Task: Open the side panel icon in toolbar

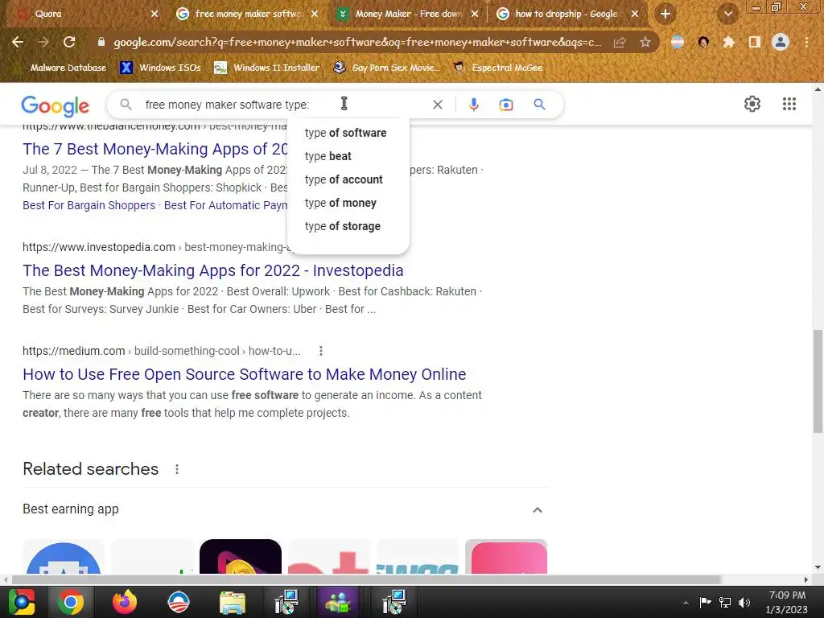Action: 755,42
